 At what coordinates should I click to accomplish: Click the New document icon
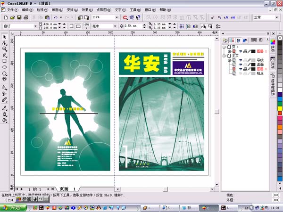click(6, 17)
